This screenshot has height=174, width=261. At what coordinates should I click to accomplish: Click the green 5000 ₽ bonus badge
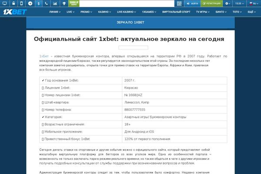point(74,3)
